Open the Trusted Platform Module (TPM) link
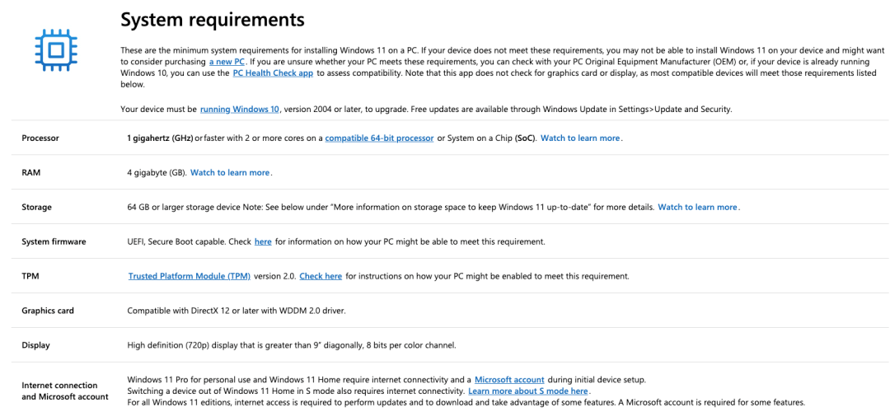This screenshot has height=412, width=890. coord(189,277)
